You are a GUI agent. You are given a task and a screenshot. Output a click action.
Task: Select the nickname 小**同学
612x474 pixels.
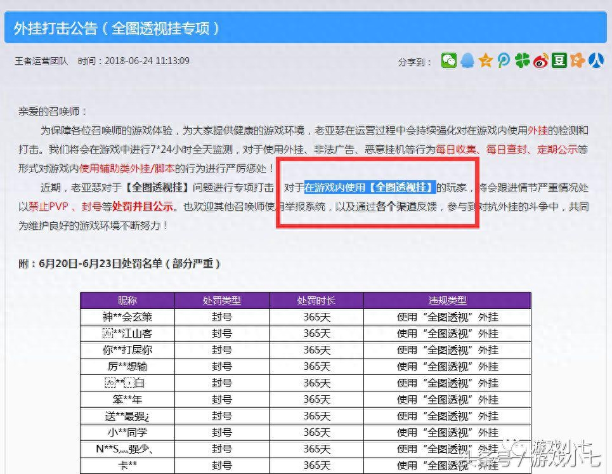point(127,433)
